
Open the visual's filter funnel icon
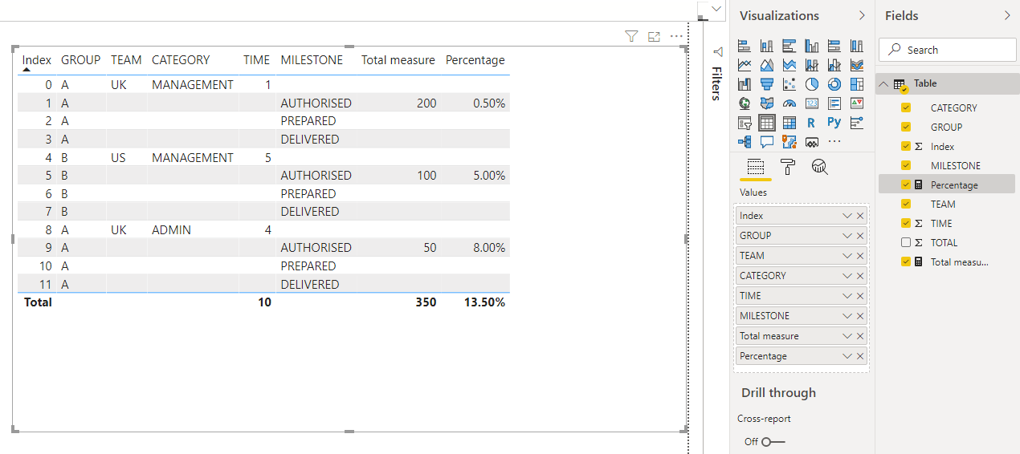pos(631,36)
